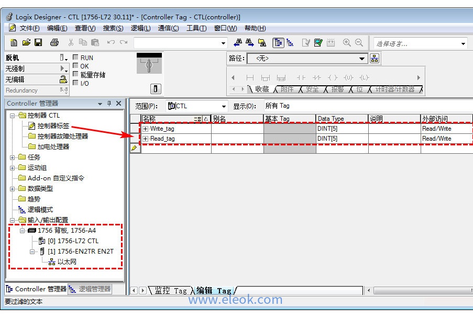Viewport: 473px width, 319px height.
Task: Expand the 任务 tree folder
Action: click(x=12, y=157)
